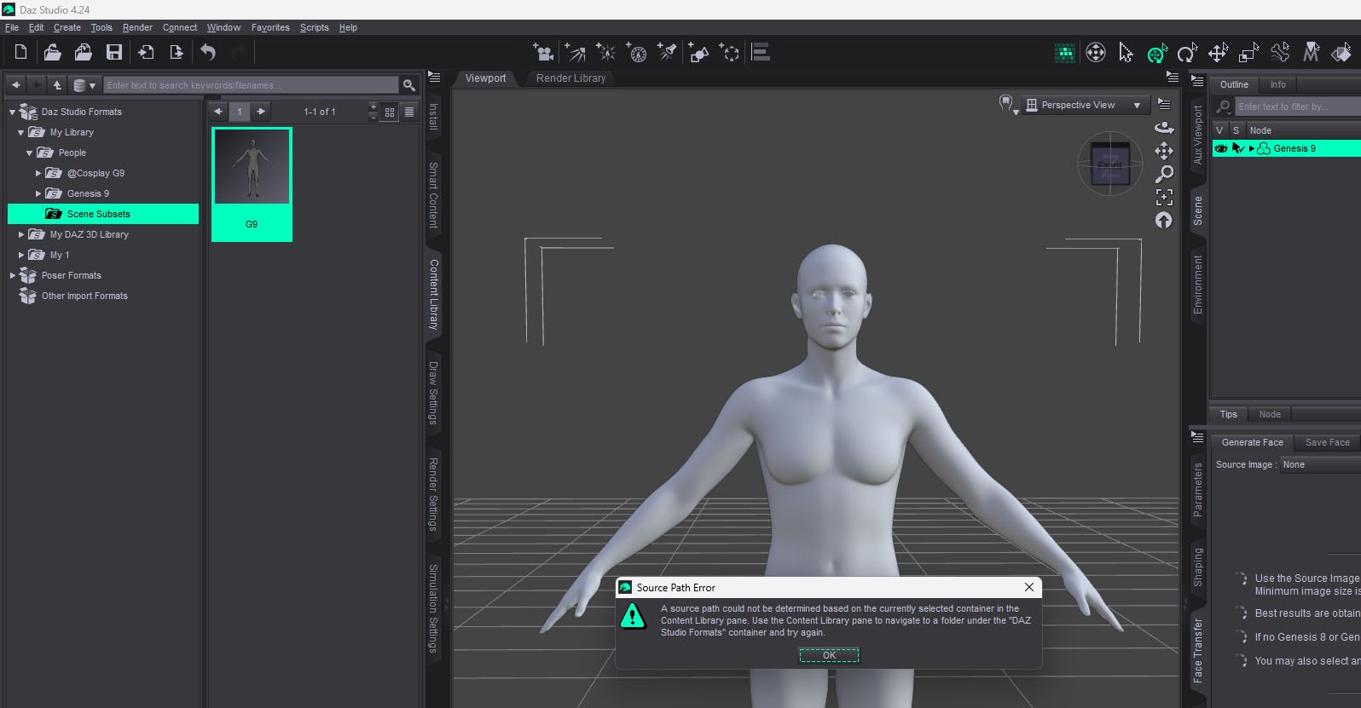
Task: Expand the Poser Formats tree
Action: click(x=12, y=275)
